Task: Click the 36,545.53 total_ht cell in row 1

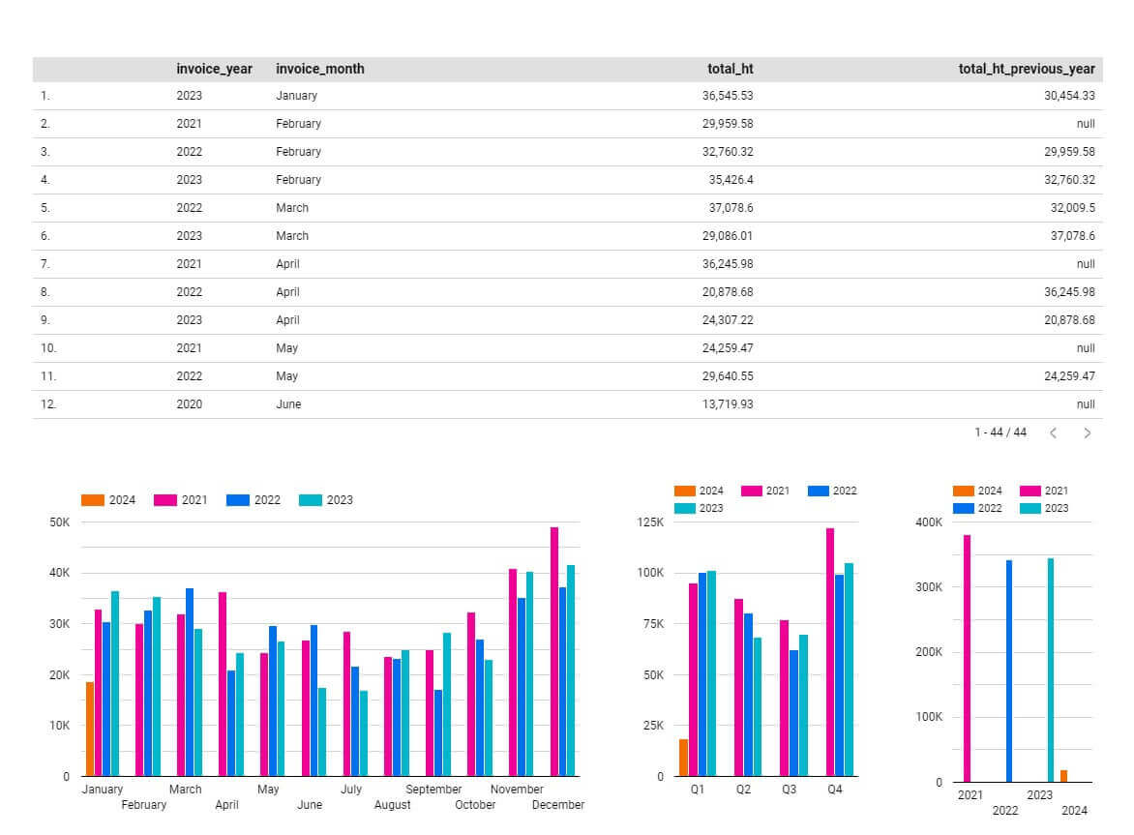Action: point(728,96)
